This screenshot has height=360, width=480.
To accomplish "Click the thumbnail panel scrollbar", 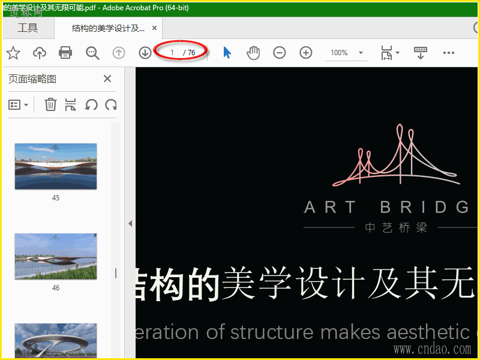I will tap(115, 240).
